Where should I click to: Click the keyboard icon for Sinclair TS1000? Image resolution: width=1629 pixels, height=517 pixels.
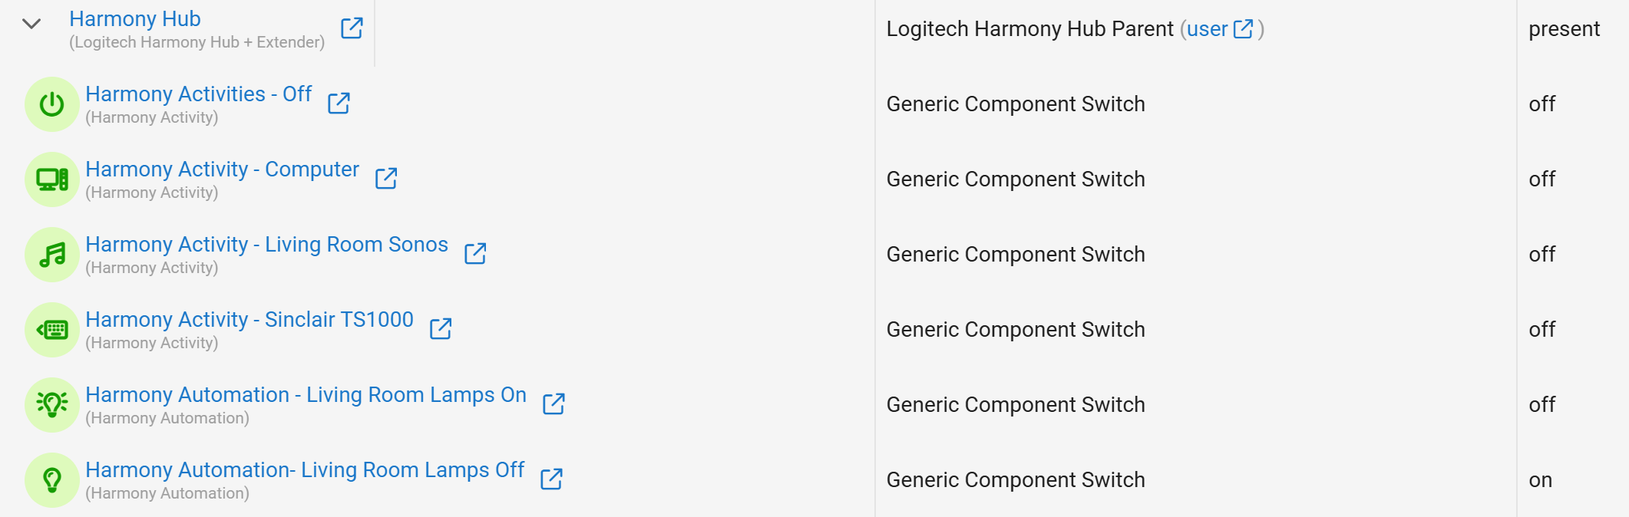point(52,330)
